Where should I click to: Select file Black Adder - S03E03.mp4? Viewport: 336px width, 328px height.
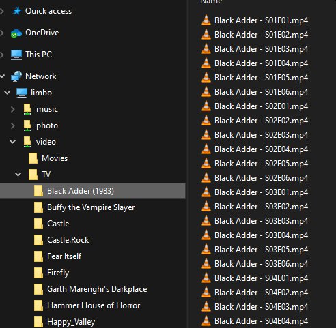(x=261, y=221)
